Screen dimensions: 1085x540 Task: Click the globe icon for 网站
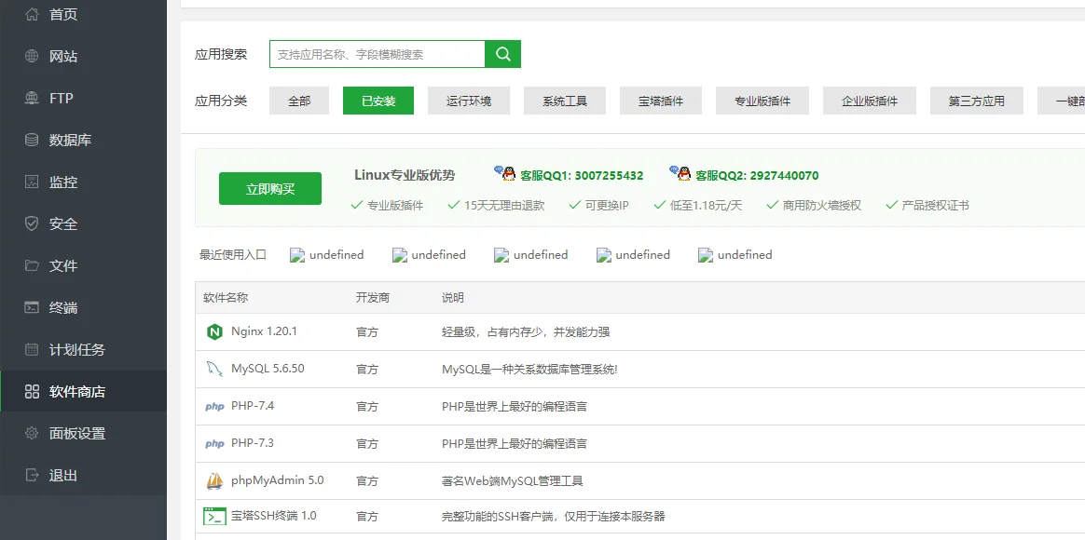click(x=32, y=56)
